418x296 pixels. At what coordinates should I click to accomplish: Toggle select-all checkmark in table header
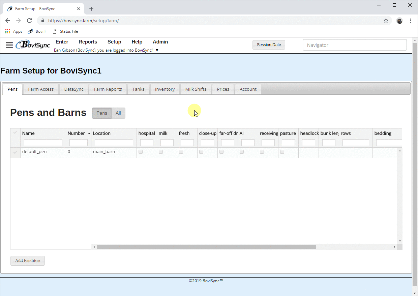15,133
